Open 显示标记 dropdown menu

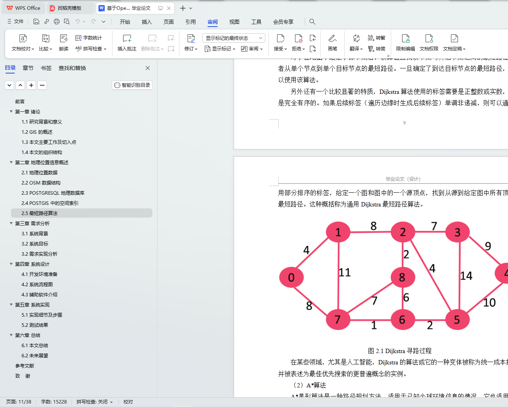pos(220,49)
